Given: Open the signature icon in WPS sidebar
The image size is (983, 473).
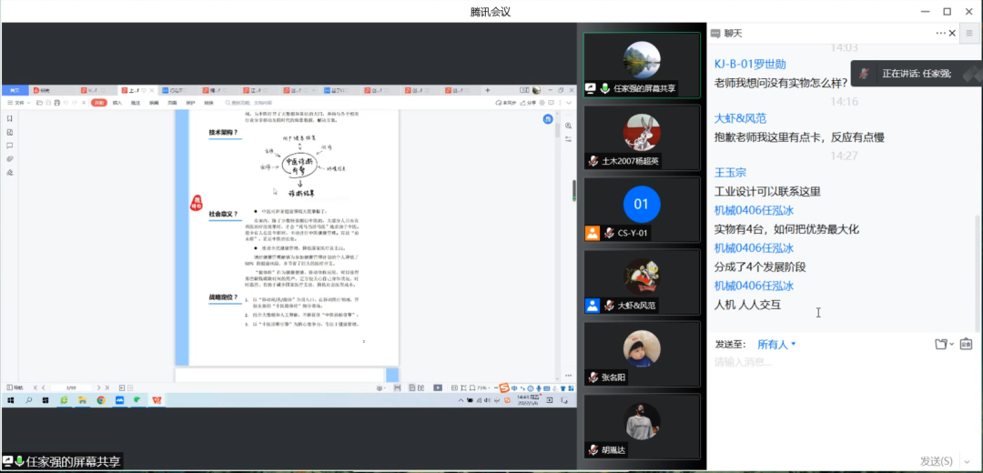Looking at the screenshot, I should (9, 172).
